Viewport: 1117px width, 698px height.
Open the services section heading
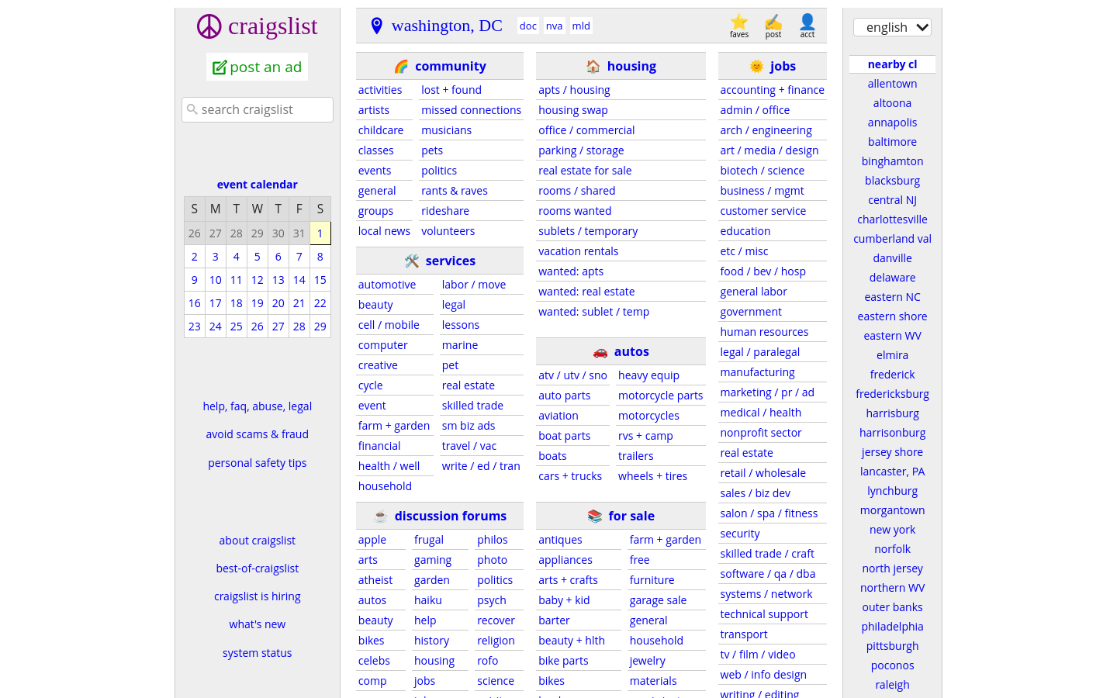pos(451,261)
